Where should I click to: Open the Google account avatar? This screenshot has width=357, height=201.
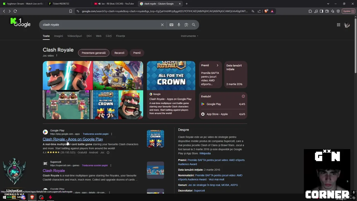(347, 25)
